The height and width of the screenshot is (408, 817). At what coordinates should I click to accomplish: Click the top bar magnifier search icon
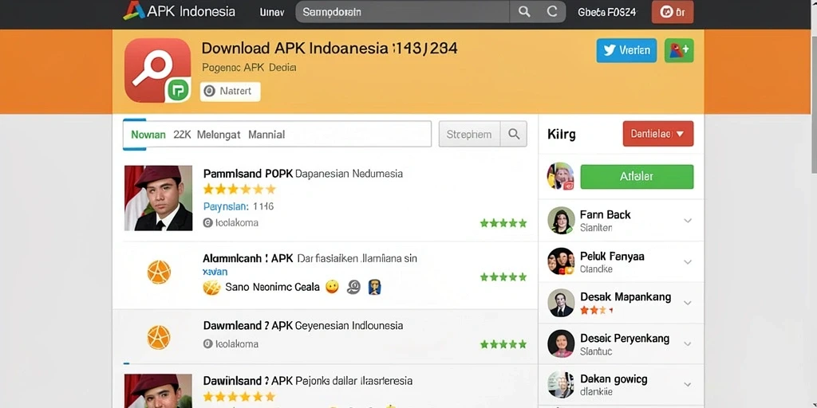pos(524,11)
